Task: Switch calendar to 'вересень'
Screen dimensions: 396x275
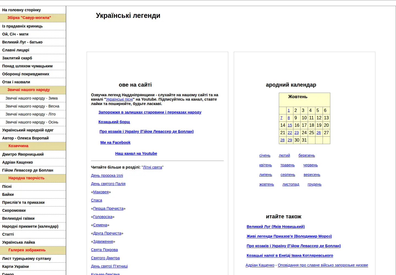Action: [312, 175]
